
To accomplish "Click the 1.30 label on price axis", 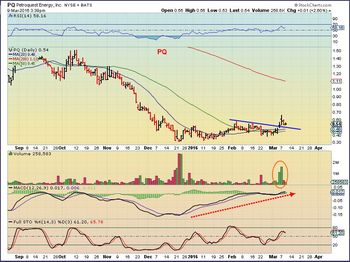I will pyautogui.click(x=336, y=66).
